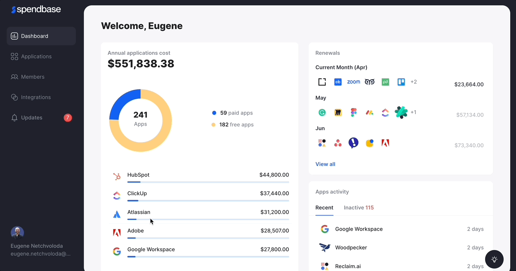Image resolution: width=516 pixels, height=271 pixels.
Task: Click the $73,340.00 Jun renewal total
Action: (x=469, y=145)
